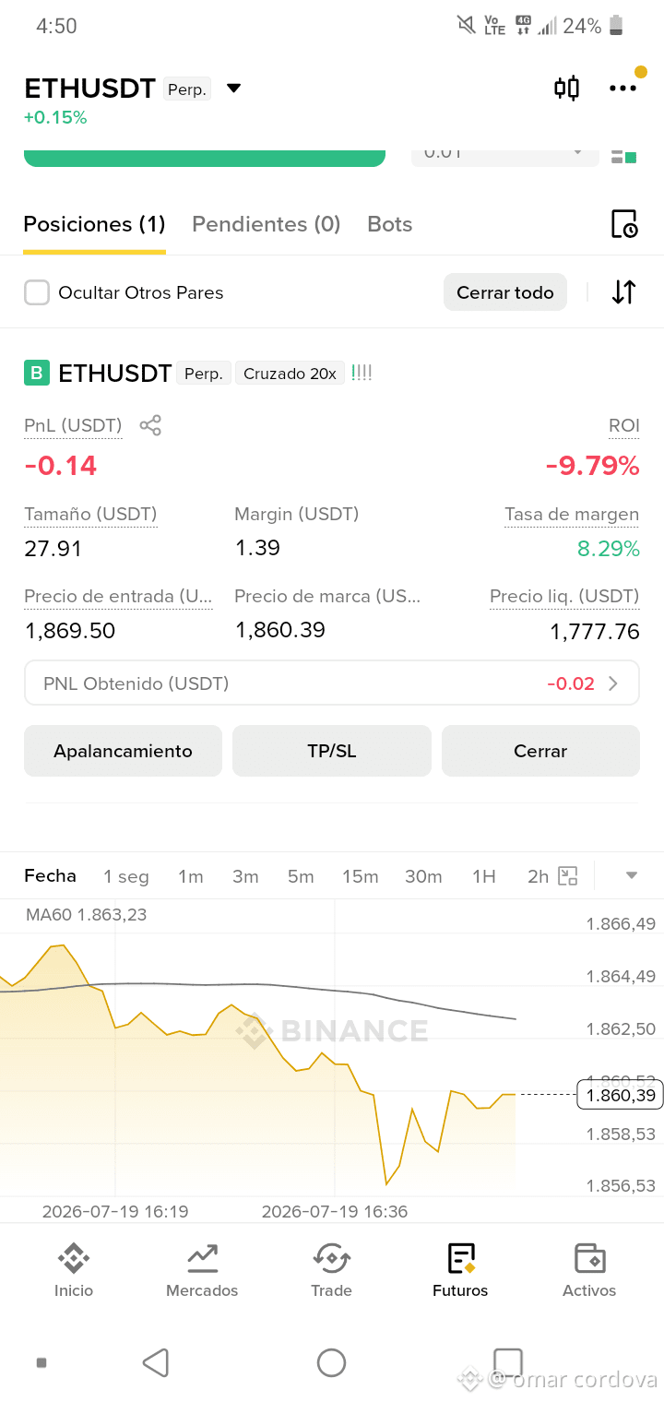The width and height of the screenshot is (664, 1402).
Task: Tap the Android back navigation button
Action: click(x=156, y=1362)
